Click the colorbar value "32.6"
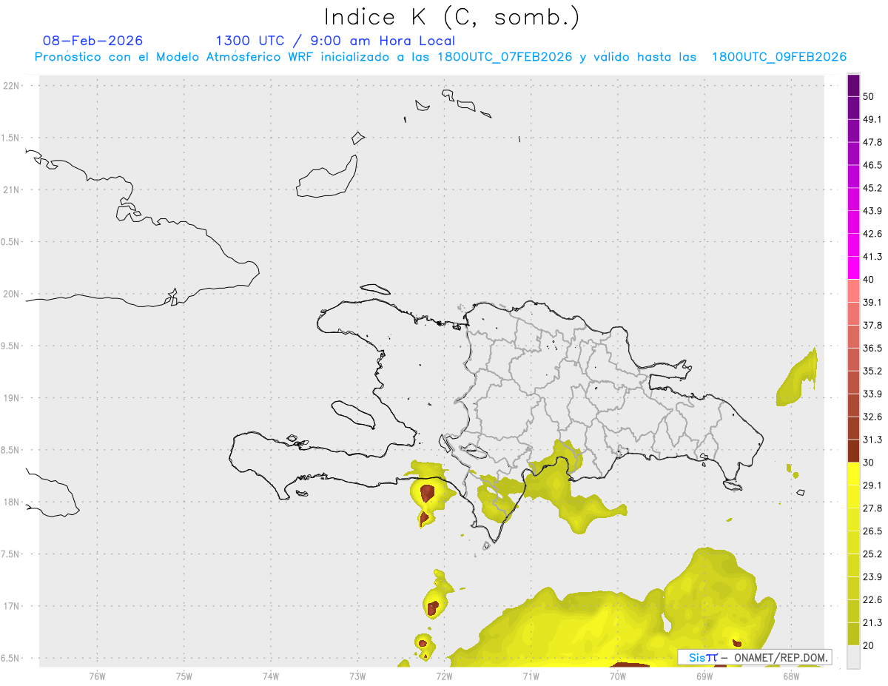Image resolution: width=888 pixels, height=686 pixels. click(872, 417)
